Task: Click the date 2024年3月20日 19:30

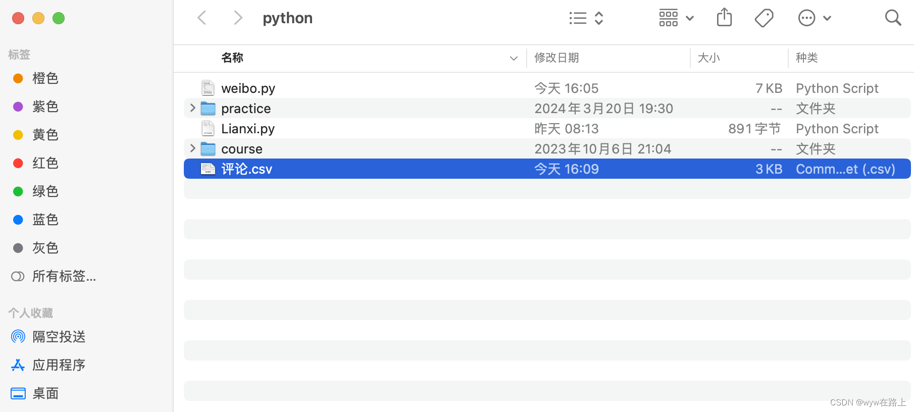Action: pyautogui.click(x=603, y=109)
